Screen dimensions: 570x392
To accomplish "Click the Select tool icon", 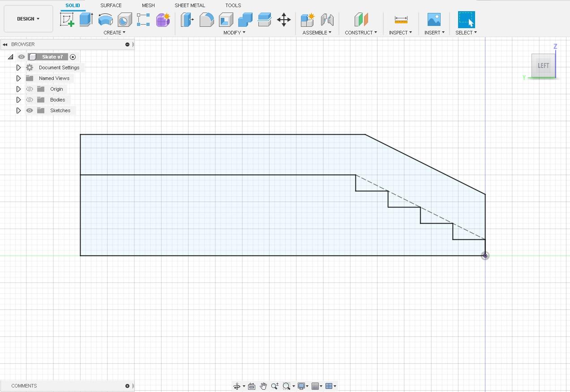I will click(466, 20).
